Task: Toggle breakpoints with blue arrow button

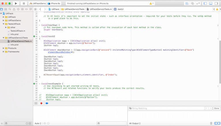Action: tap(47, 103)
